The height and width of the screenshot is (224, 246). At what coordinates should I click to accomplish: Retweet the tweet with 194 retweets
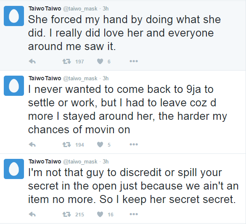tap(67, 145)
